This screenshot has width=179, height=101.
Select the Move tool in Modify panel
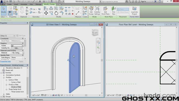tap(46, 13)
